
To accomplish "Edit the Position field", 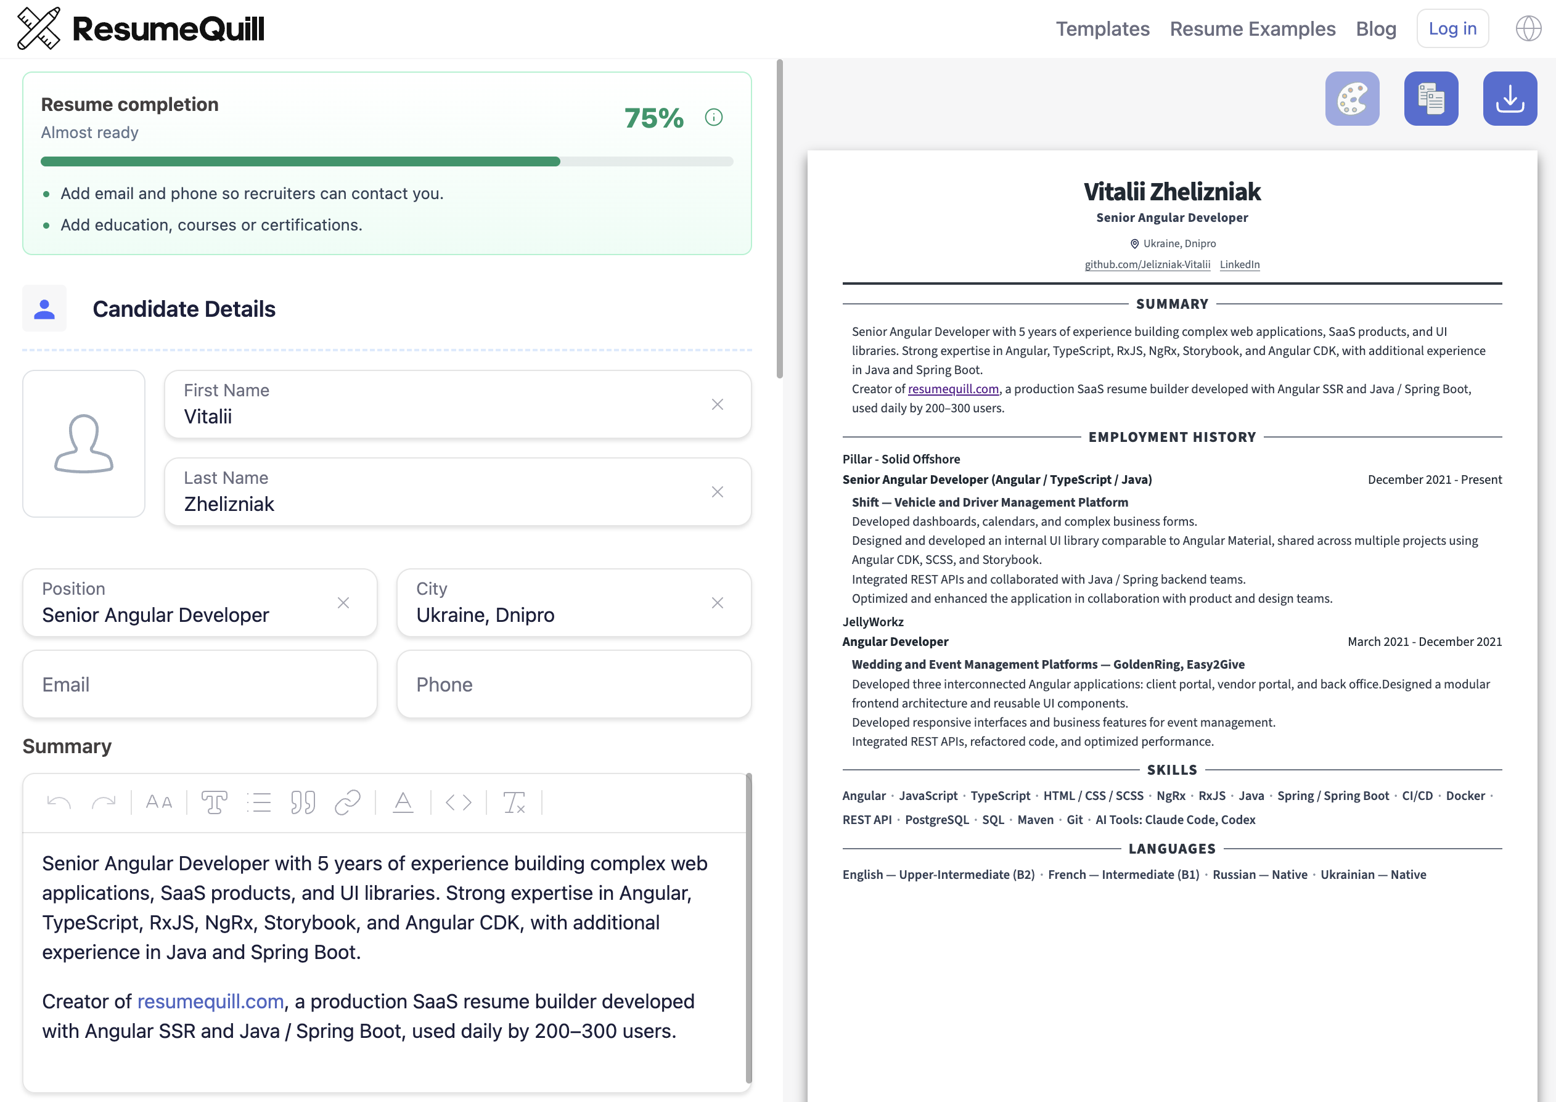I will (200, 603).
